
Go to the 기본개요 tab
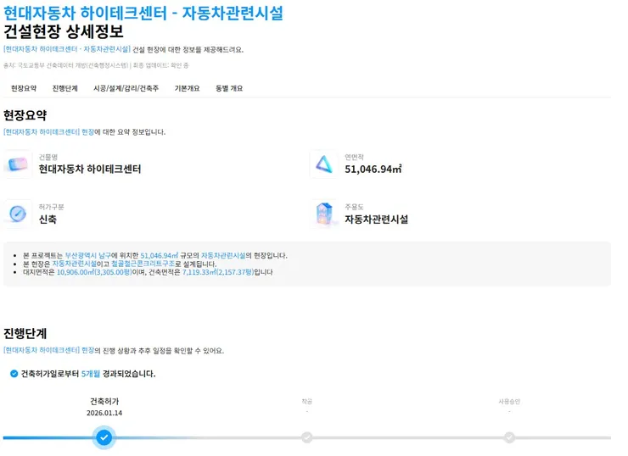coord(187,88)
